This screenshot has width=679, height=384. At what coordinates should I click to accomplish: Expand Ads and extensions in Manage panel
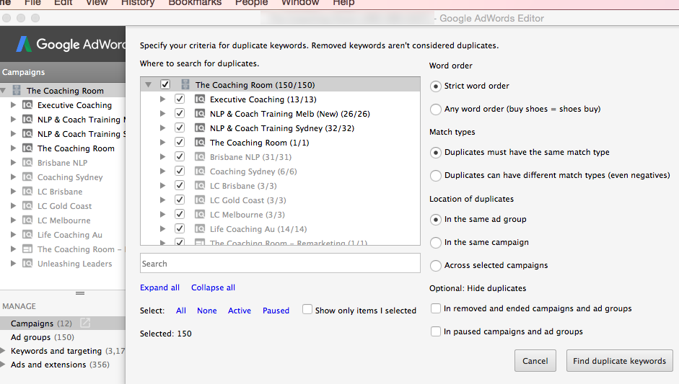click(3, 364)
